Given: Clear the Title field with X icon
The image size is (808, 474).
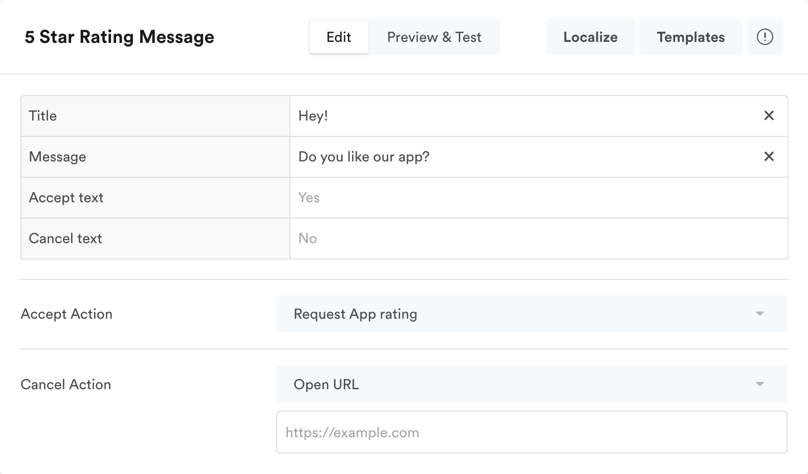Looking at the screenshot, I should click(x=769, y=116).
